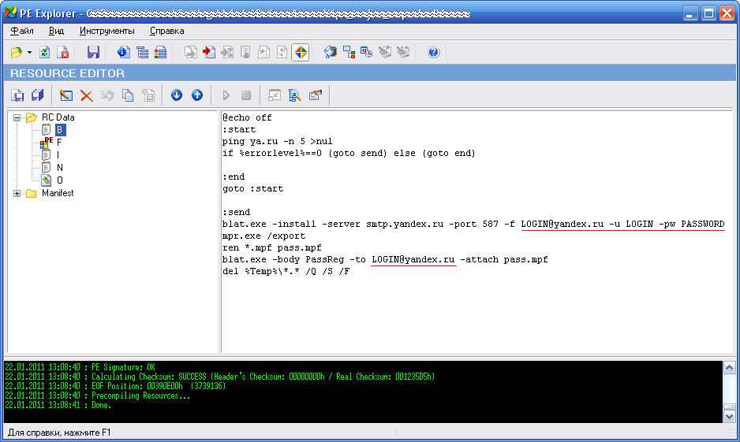The width and height of the screenshot is (740, 442).
Task: Click the green Reload file icon
Action: click(x=44, y=52)
